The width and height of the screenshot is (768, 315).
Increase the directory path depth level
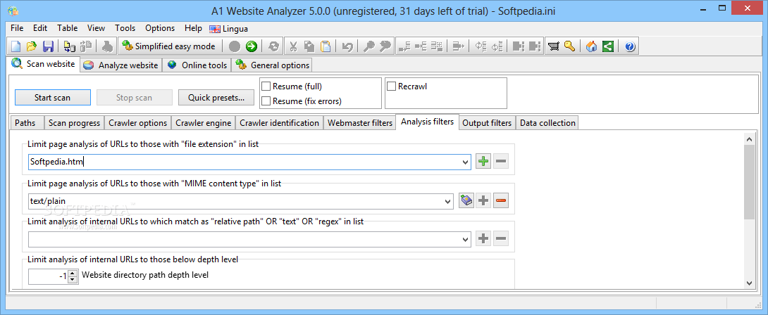point(73,273)
